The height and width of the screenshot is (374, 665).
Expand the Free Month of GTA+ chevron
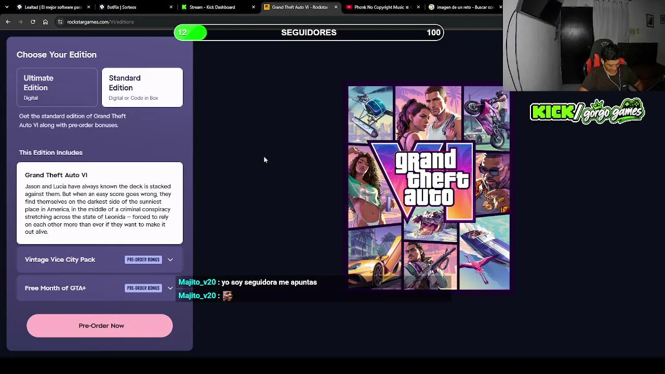tap(170, 288)
